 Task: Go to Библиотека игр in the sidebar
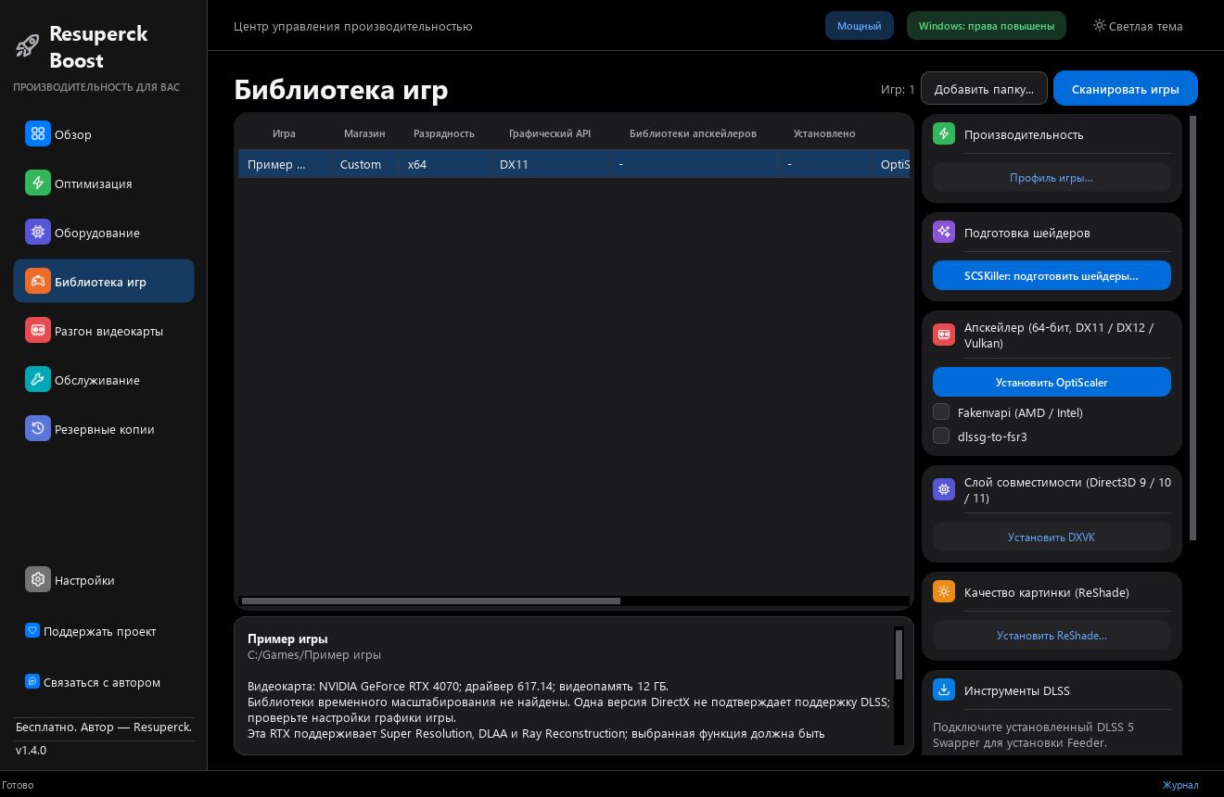[x=104, y=281]
